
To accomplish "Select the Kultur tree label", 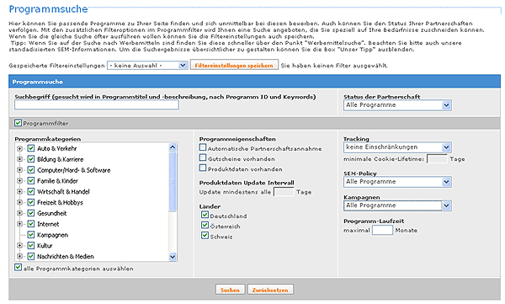I will [x=45, y=246].
